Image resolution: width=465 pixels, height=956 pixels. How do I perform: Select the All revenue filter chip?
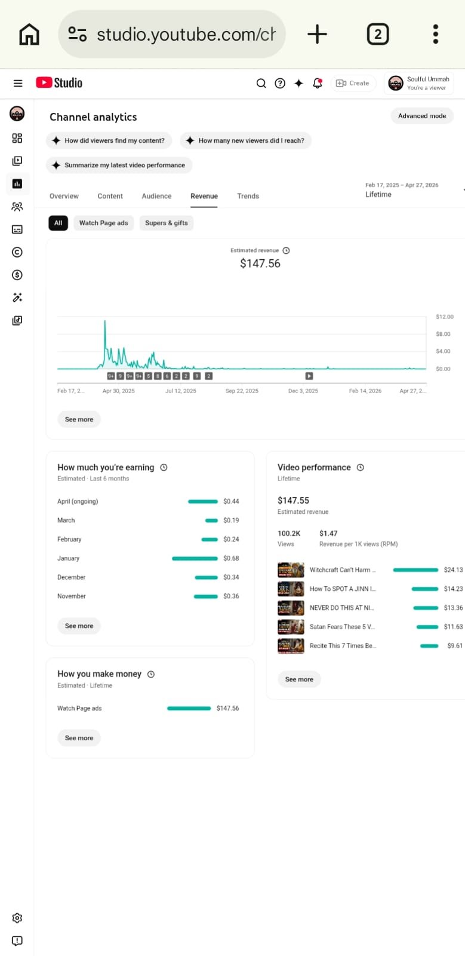pos(58,223)
